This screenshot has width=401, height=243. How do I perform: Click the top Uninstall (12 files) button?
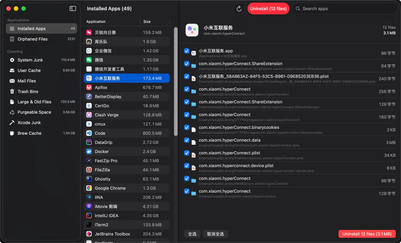(x=268, y=9)
